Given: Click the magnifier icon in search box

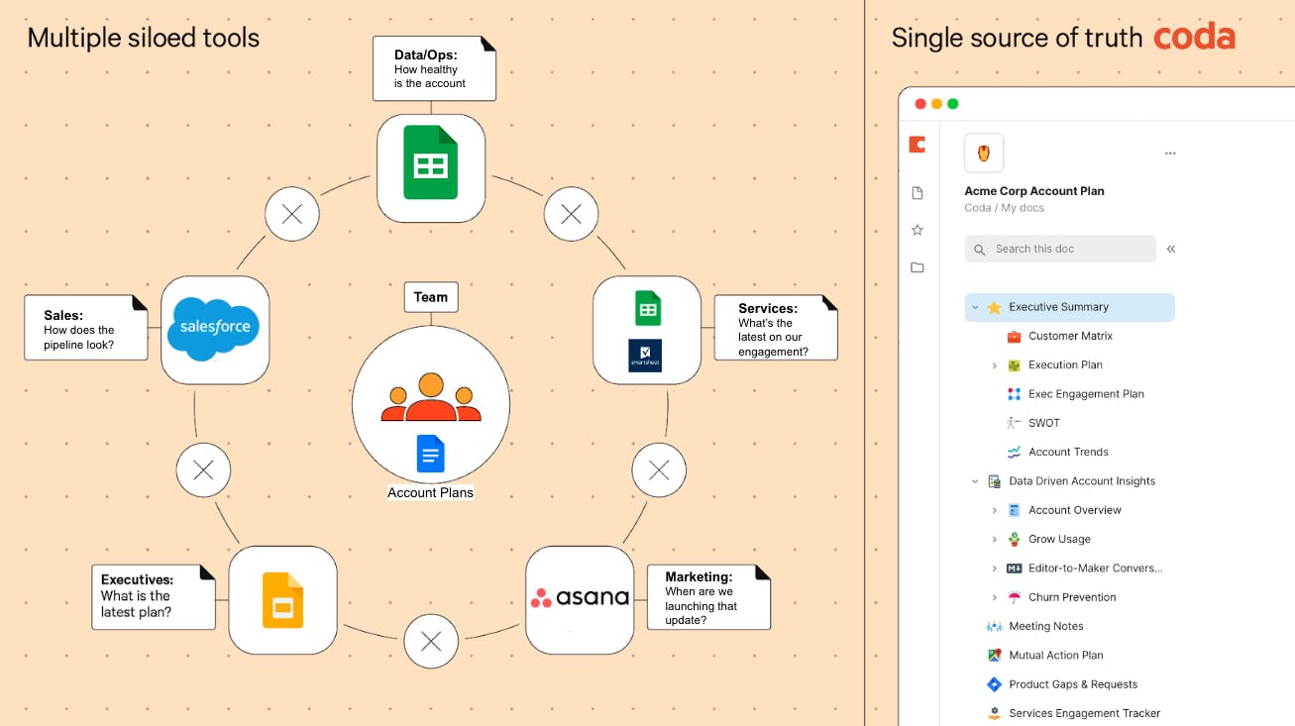Looking at the screenshot, I should point(980,250).
